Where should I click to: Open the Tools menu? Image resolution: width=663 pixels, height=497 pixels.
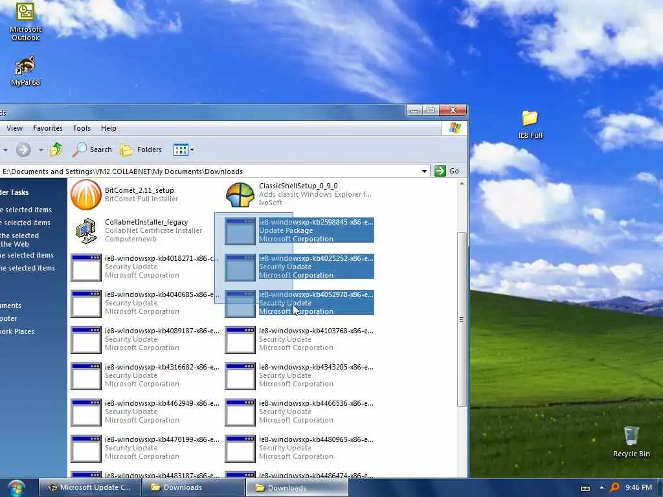point(82,128)
